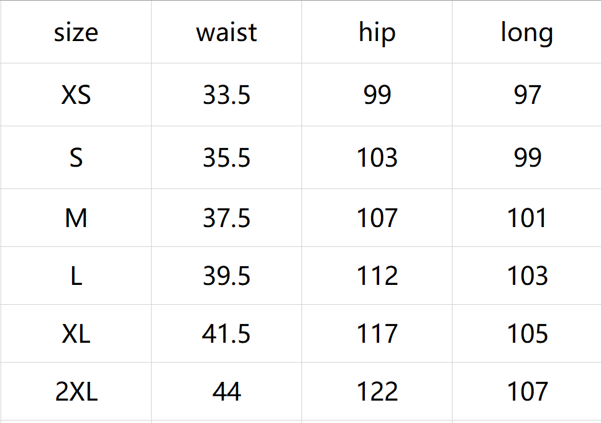Click the XS size cell
Screen dimensions: 601x423
pos(76,95)
